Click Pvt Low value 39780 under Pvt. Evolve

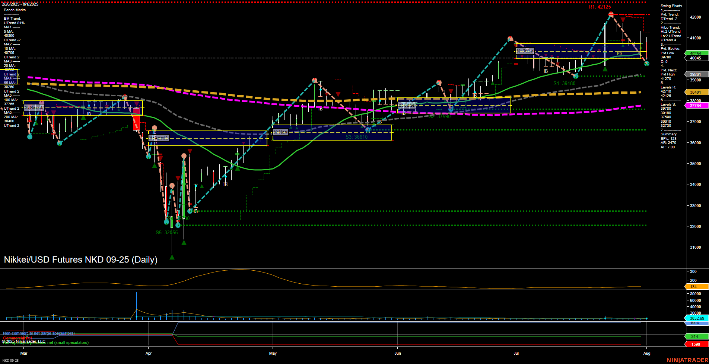point(666,57)
